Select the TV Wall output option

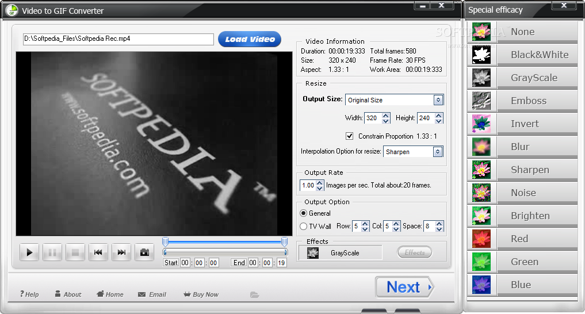pyautogui.click(x=303, y=227)
